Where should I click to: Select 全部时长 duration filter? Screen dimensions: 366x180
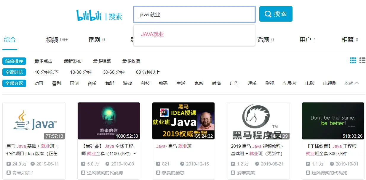pyautogui.click(x=14, y=72)
